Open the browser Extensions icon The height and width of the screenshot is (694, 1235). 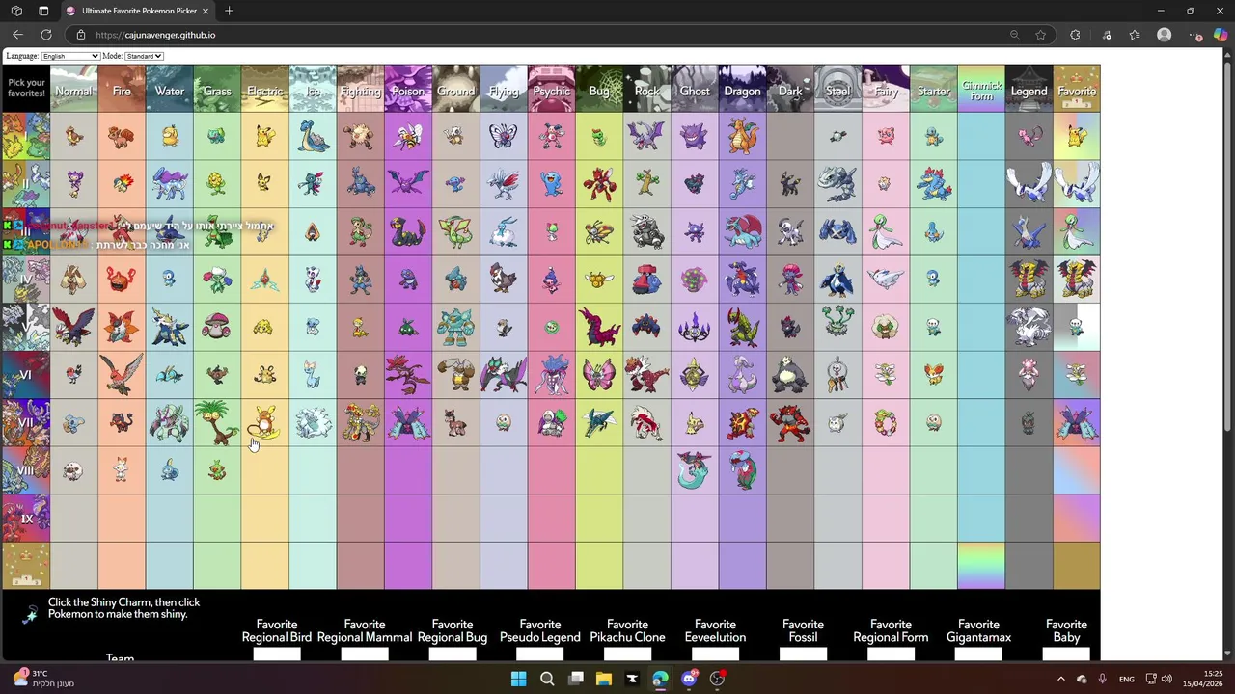pos(1075,35)
